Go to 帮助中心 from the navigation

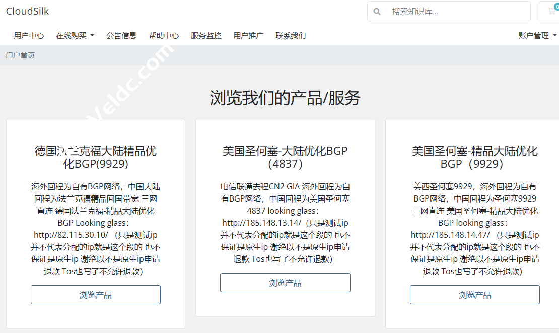164,35
